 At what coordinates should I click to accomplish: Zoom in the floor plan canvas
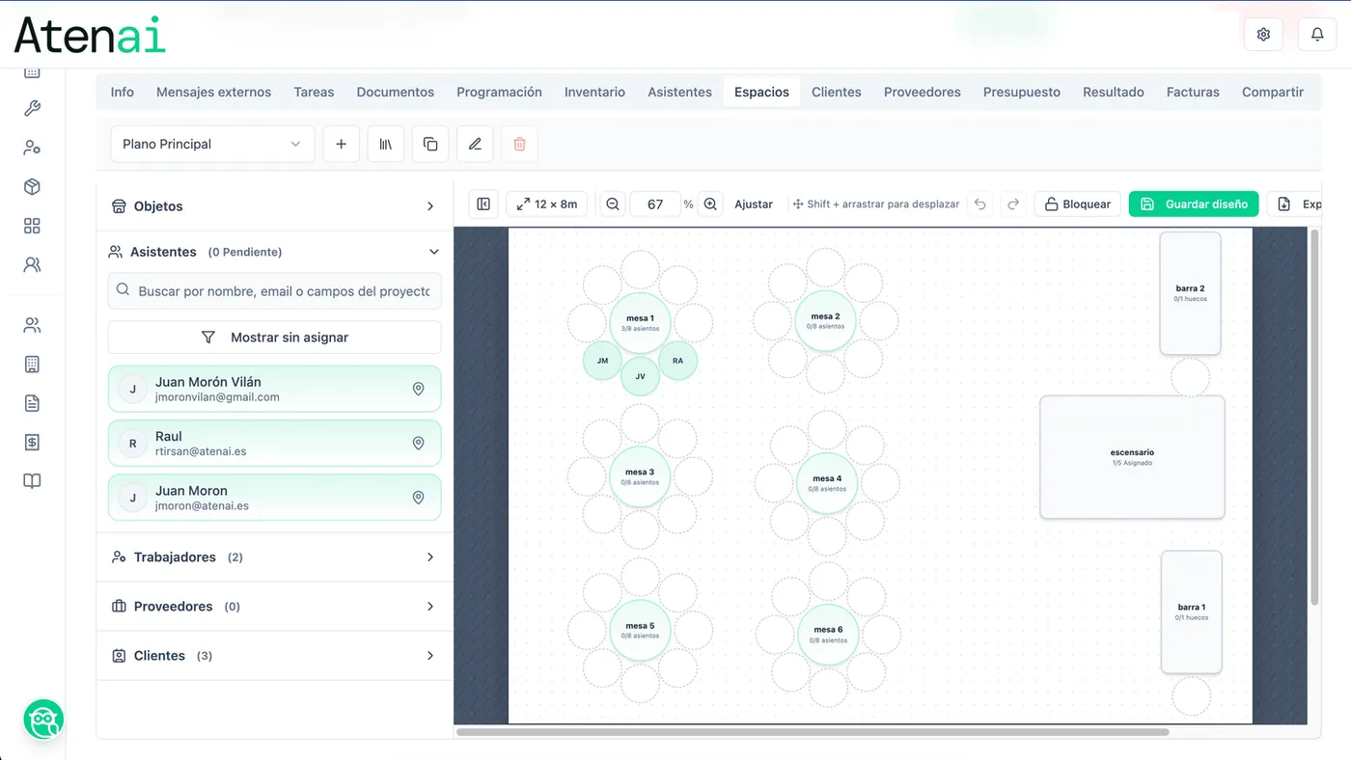point(711,204)
